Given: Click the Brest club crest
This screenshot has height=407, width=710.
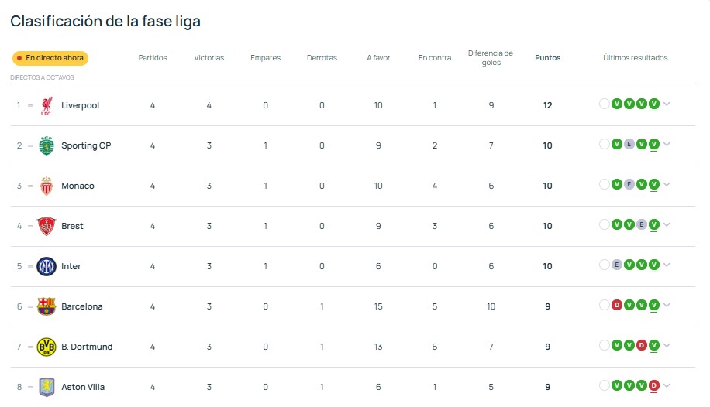Looking at the screenshot, I should coord(47,226).
